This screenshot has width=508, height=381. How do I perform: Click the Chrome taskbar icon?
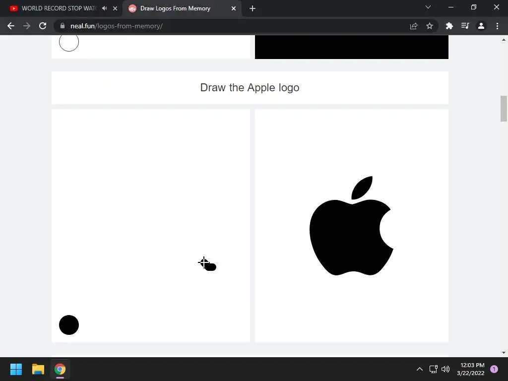(x=60, y=369)
